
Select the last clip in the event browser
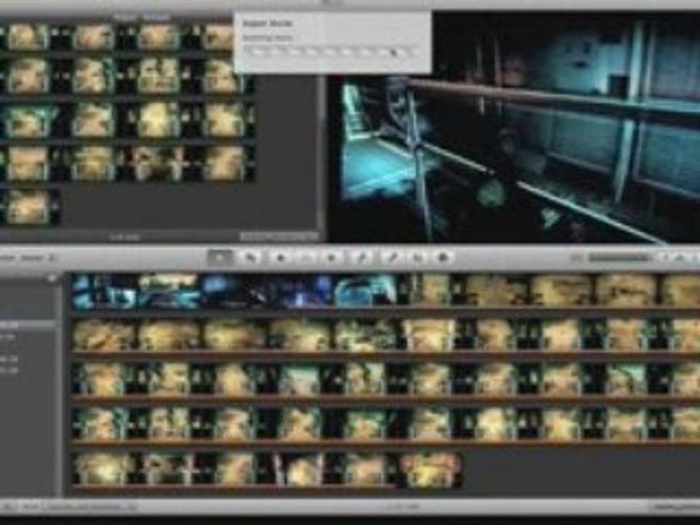[431, 469]
